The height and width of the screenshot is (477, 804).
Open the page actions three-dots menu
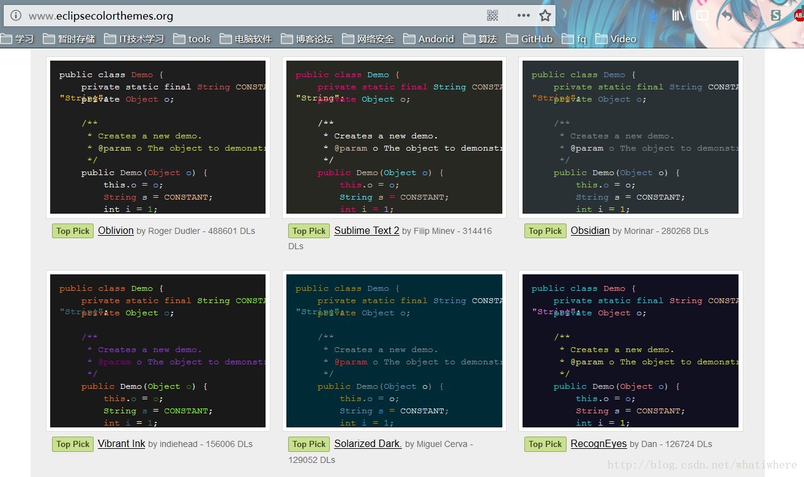click(523, 16)
